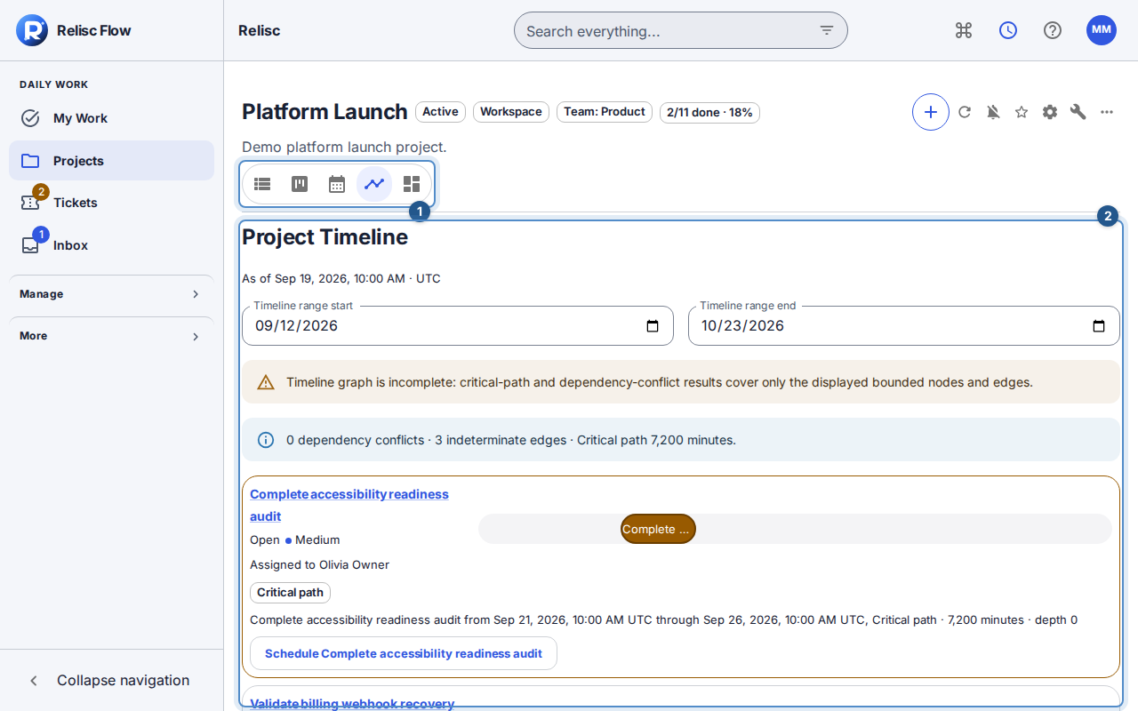The width and height of the screenshot is (1138, 711).
Task: Star the Platform Launch project
Action: (1022, 112)
